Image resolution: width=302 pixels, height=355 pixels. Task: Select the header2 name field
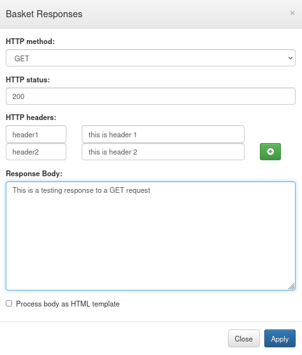pyautogui.click(x=36, y=152)
